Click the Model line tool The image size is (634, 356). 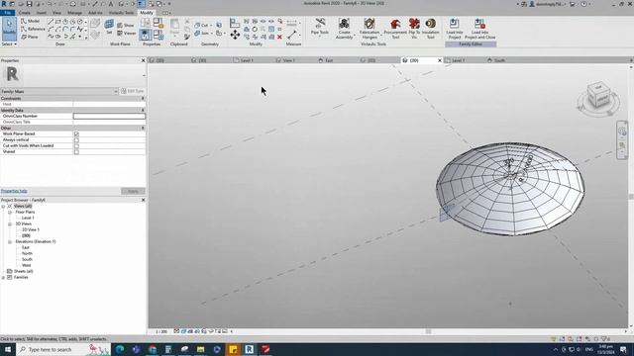pos(31,21)
